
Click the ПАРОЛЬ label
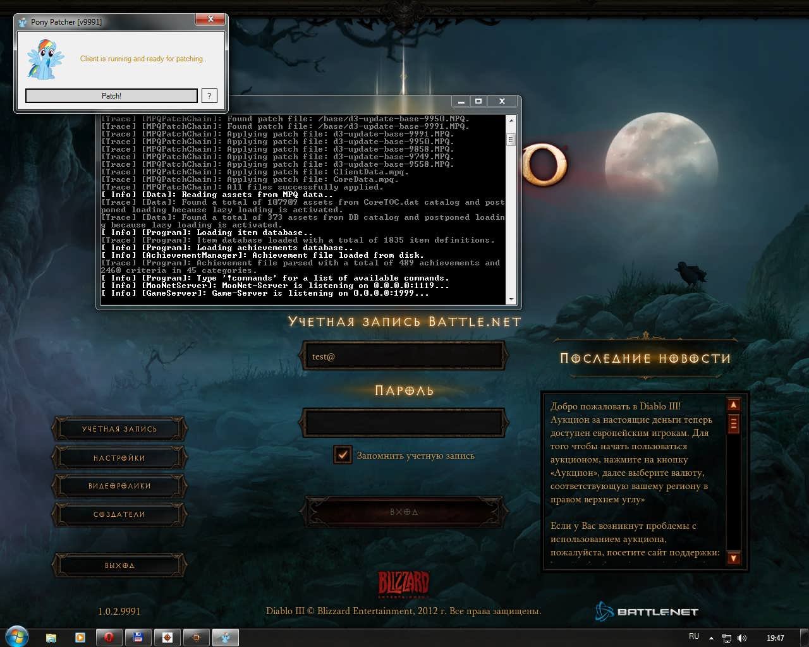[x=404, y=390]
